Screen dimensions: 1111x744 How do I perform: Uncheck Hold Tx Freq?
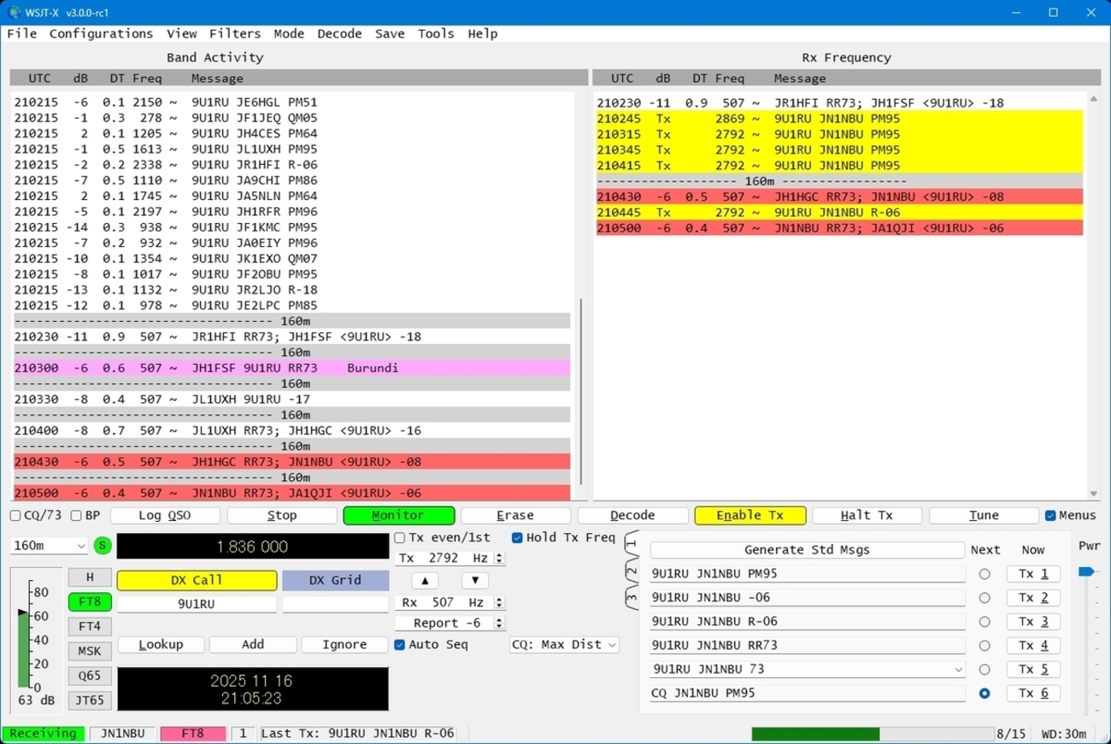pyautogui.click(x=517, y=538)
